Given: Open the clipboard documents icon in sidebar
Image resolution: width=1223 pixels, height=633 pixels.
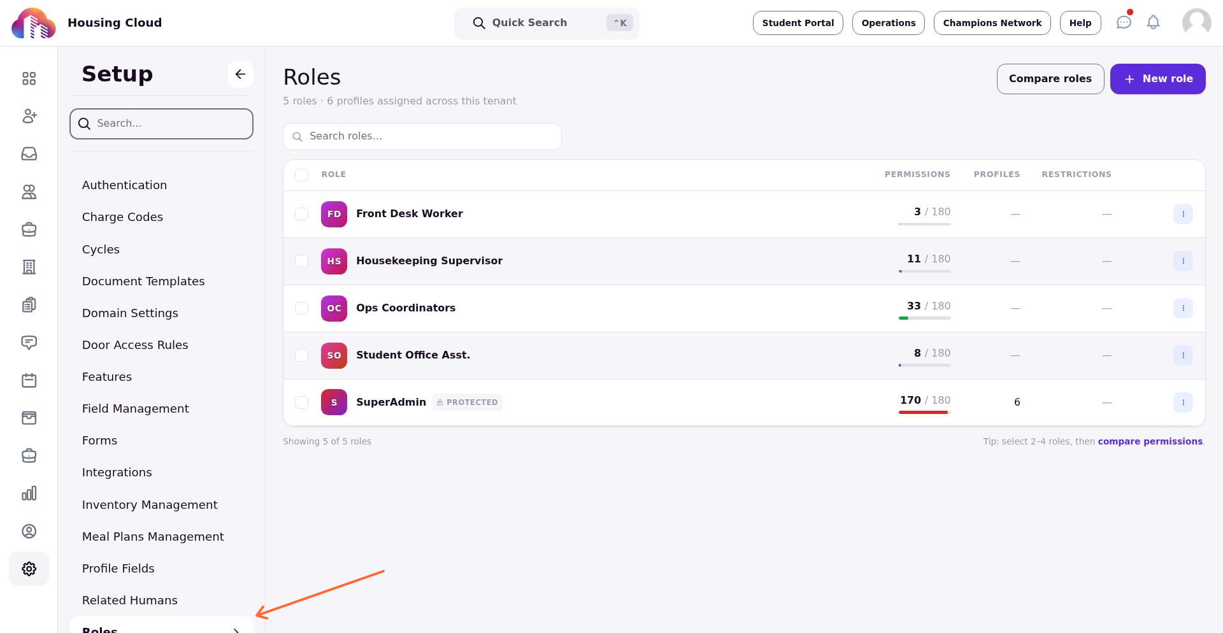Looking at the screenshot, I should [29, 305].
